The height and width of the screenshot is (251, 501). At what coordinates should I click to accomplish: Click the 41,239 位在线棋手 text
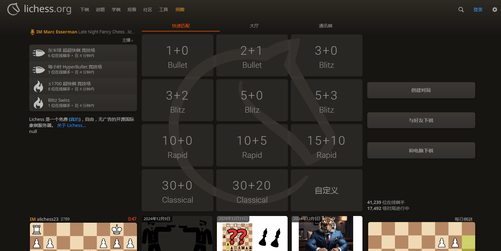(386, 202)
